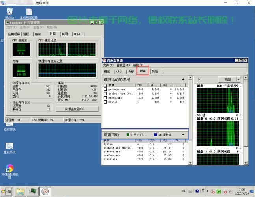Screen dimensions: 255x197
Task: Open 帮助 menu in Task Manager
Action: [52, 27]
